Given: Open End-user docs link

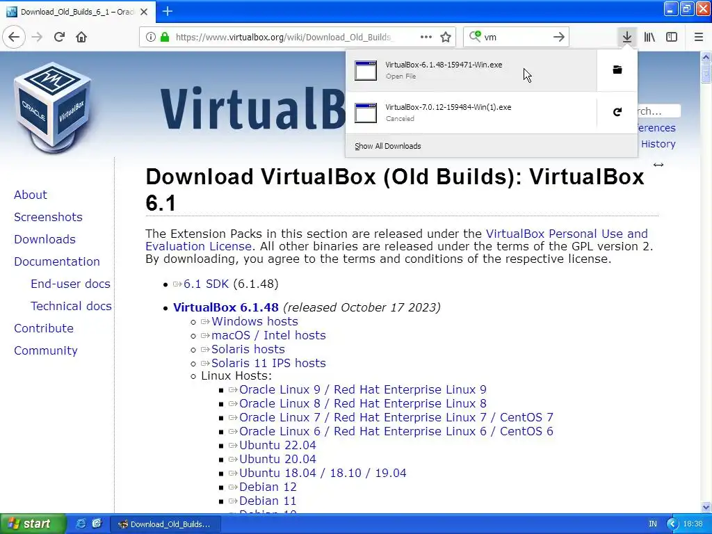Looking at the screenshot, I should click(x=70, y=284).
